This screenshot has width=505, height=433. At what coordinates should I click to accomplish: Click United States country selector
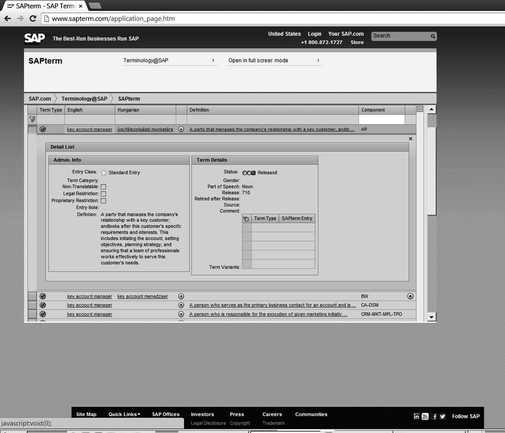[285, 34]
